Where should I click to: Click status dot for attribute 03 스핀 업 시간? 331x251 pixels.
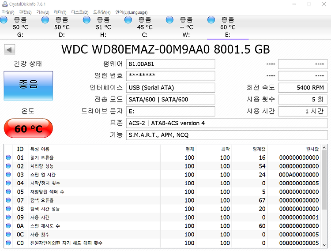(x=8, y=175)
